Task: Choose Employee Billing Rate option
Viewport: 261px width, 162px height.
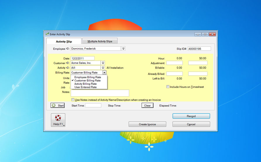Action: 87,77
